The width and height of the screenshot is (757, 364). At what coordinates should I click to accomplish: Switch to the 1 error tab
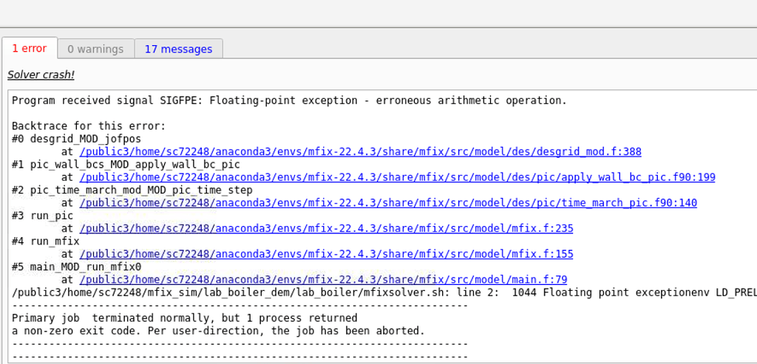point(30,49)
